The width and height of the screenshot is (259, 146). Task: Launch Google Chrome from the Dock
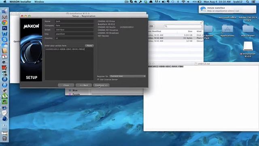[4, 23]
